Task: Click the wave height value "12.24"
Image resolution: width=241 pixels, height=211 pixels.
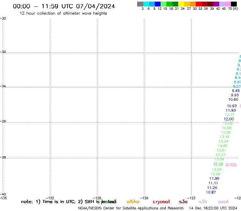Action: pyautogui.click(x=217, y=169)
